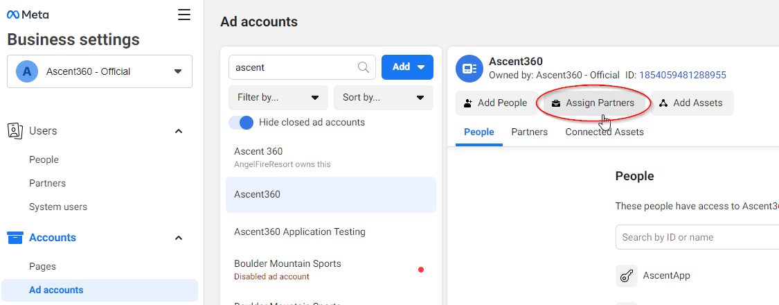
Task: Collapse the Accounts section chevron
Action: pyautogui.click(x=179, y=238)
